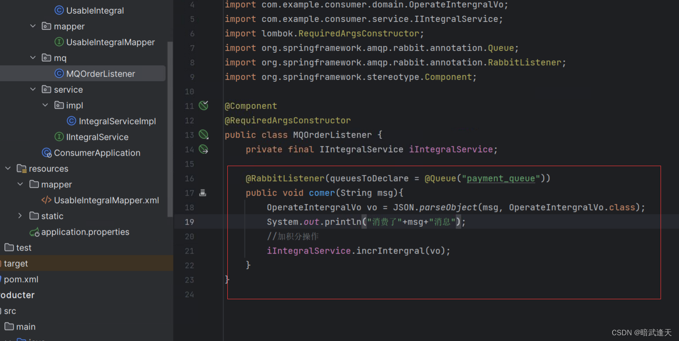Click the application.properties Spring icon
Viewport: 679px width, 341px height.
(34, 232)
